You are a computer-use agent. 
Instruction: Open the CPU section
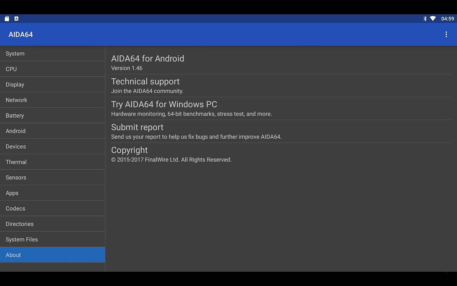[x=52, y=69]
